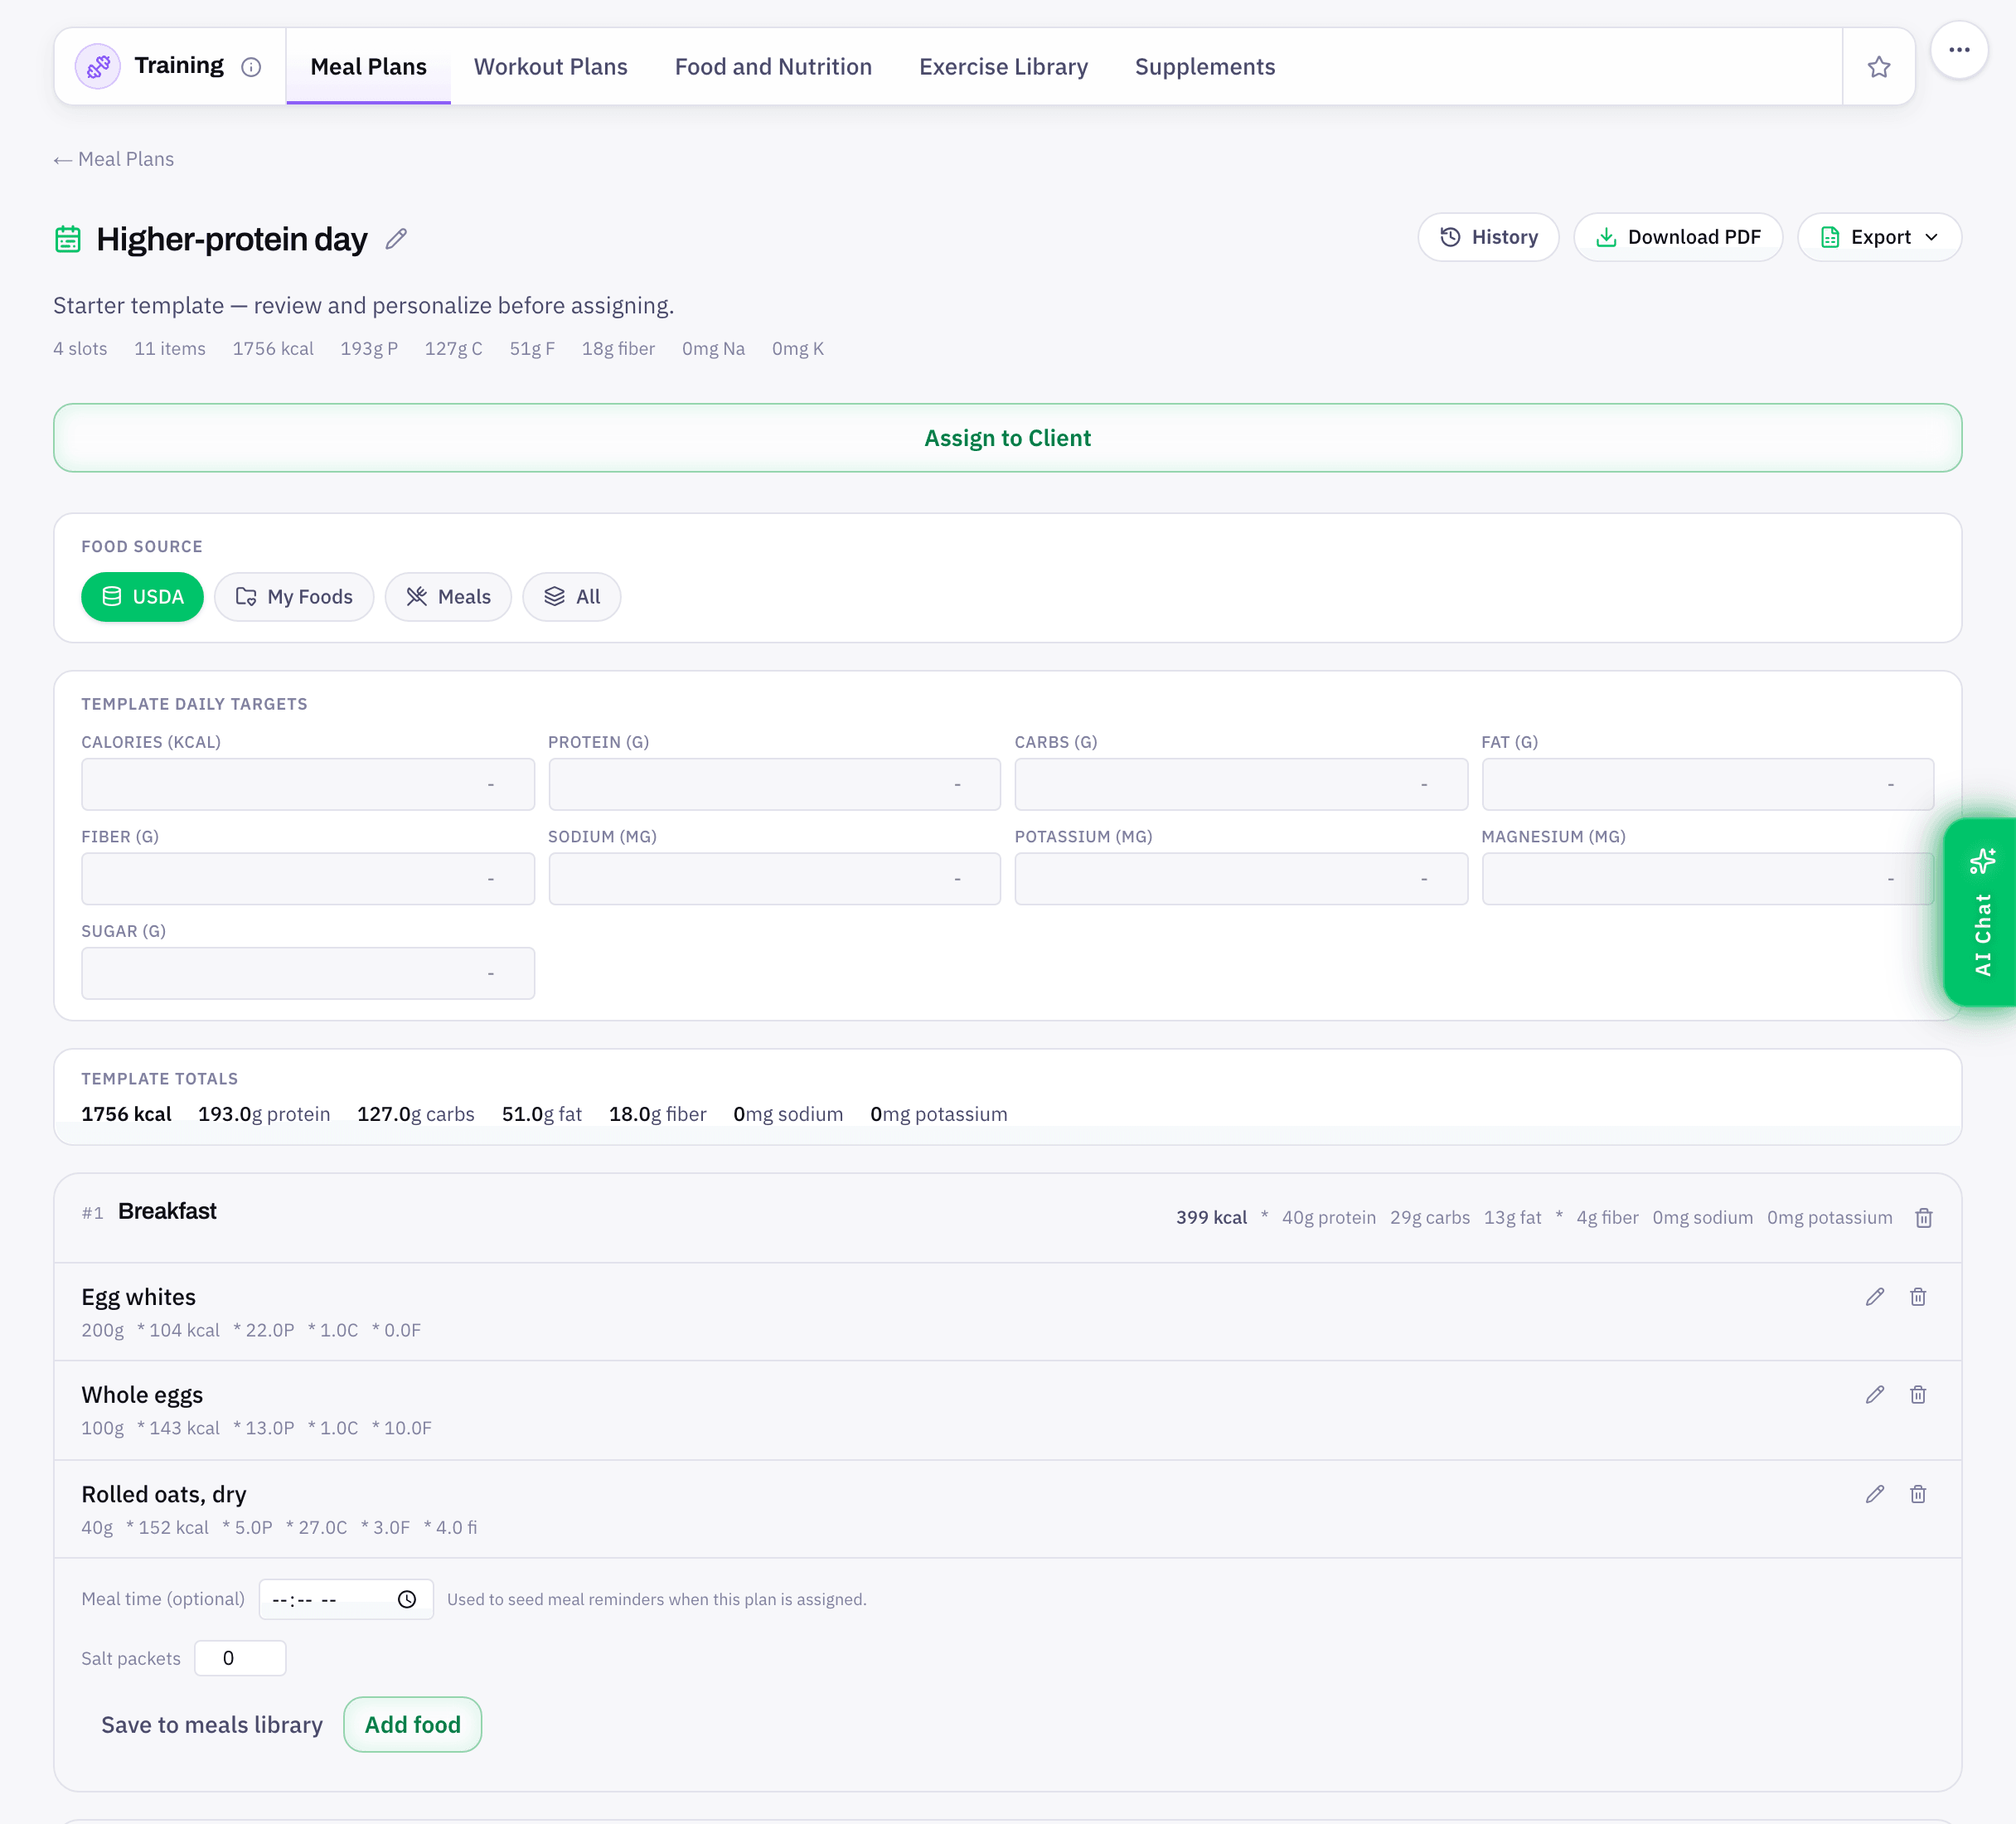Choose Meals as food source
The image size is (2016, 1824).
[448, 597]
